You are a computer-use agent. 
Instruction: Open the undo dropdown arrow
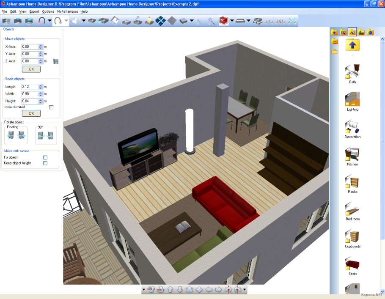pyautogui.click(x=49, y=20)
